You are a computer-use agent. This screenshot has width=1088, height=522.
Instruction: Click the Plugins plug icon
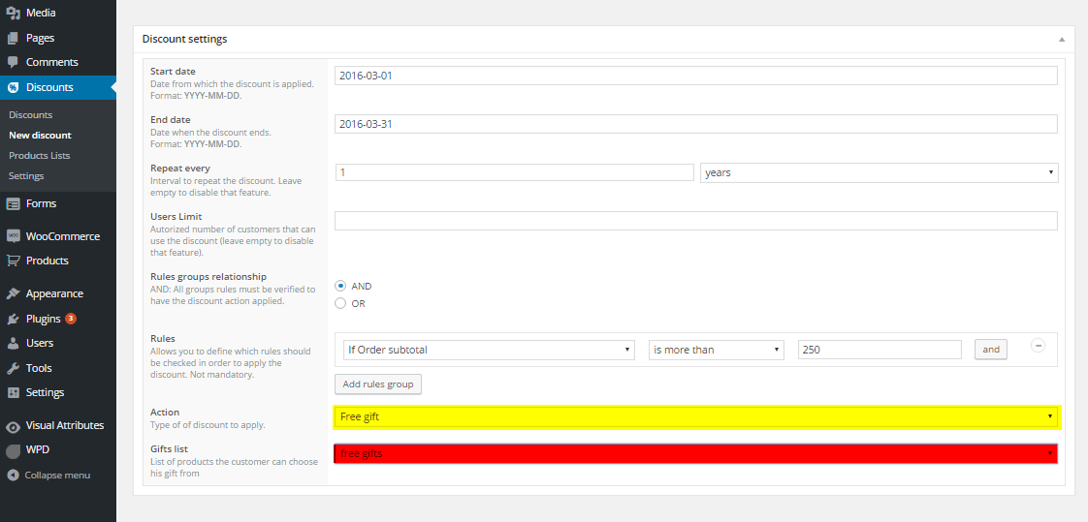[13, 320]
